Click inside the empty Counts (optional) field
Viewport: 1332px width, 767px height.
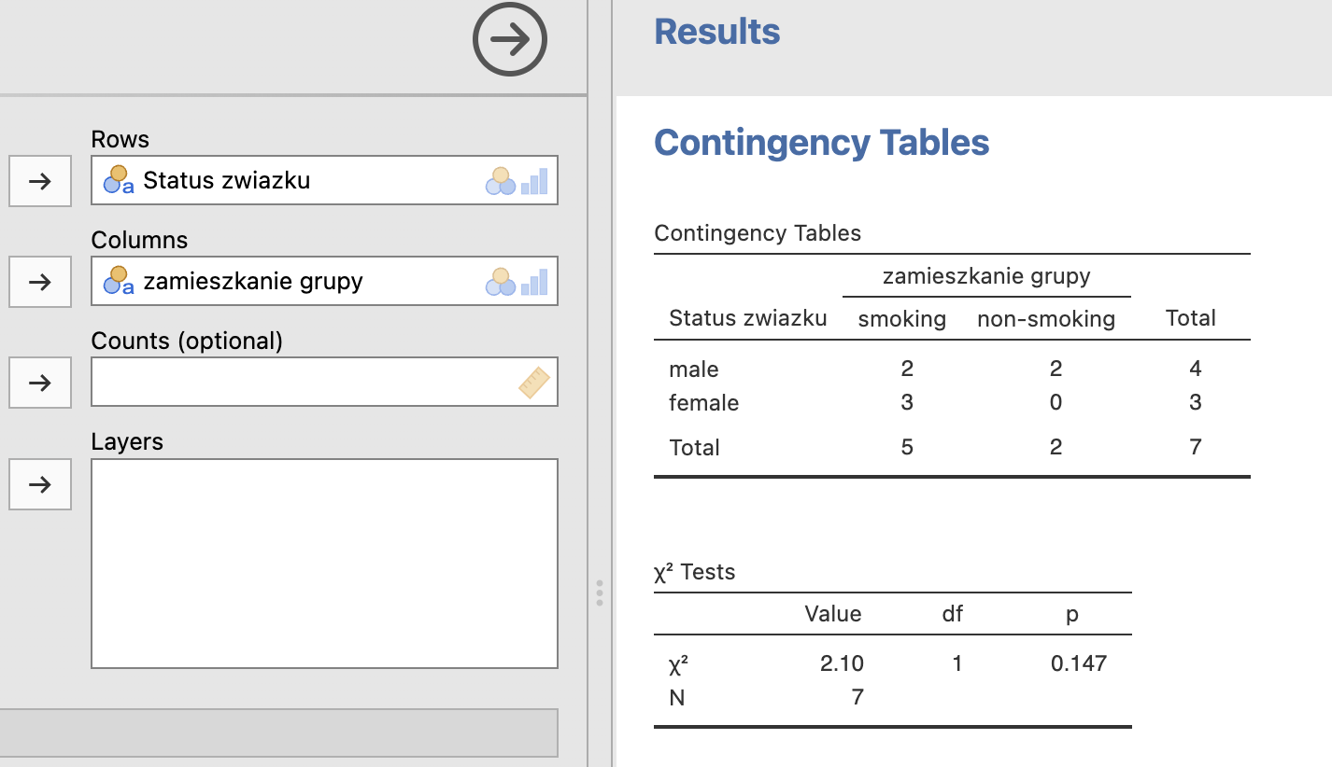(x=299, y=383)
